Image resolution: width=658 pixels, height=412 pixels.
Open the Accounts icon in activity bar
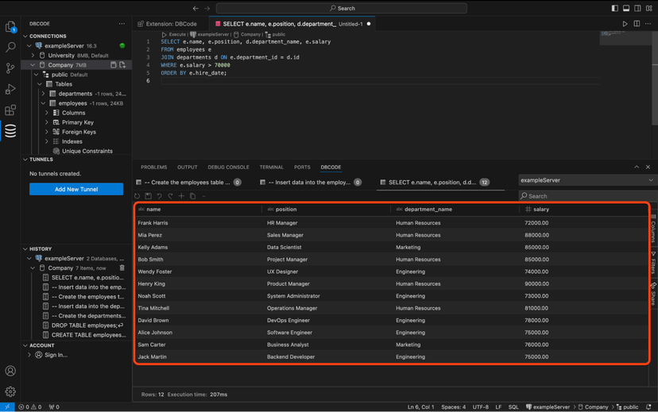coord(10,371)
